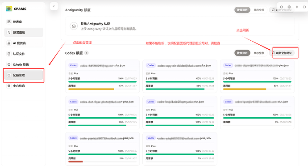Click the Codex badge on the 63% weekly card
The width and height of the screenshot is (308, 166).
coord(228,65)
